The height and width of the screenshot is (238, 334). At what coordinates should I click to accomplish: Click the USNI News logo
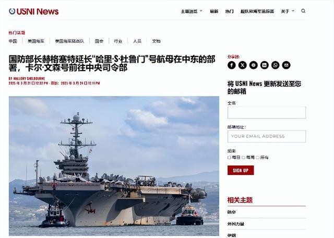[33, 11]
